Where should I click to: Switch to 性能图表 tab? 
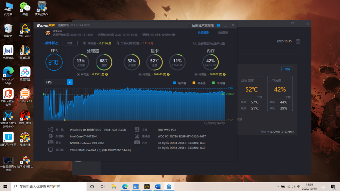tap(223, 33)
